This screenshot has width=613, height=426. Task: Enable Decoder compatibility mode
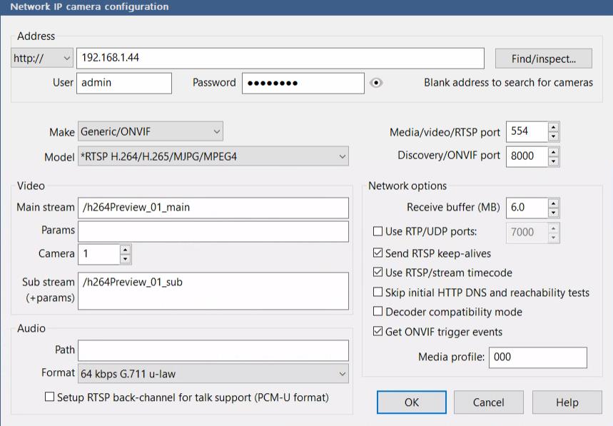tap(378, 312)
